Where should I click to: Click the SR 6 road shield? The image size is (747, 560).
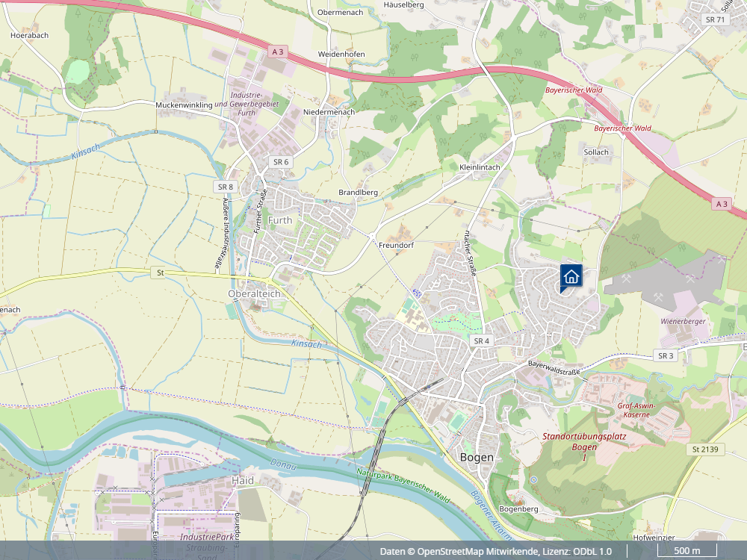(x=279, y=161)
